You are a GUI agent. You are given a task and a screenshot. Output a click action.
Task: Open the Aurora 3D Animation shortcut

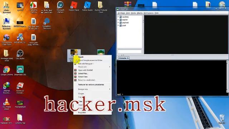[20, 87]
